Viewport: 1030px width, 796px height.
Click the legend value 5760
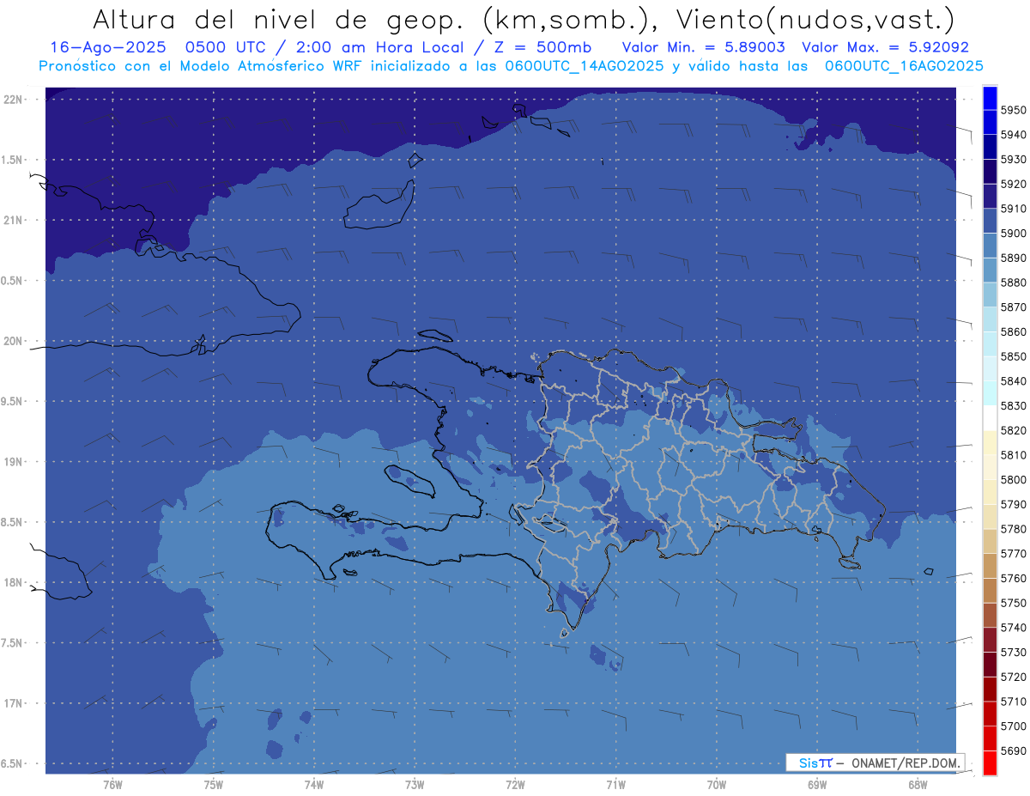[1013, 578]
